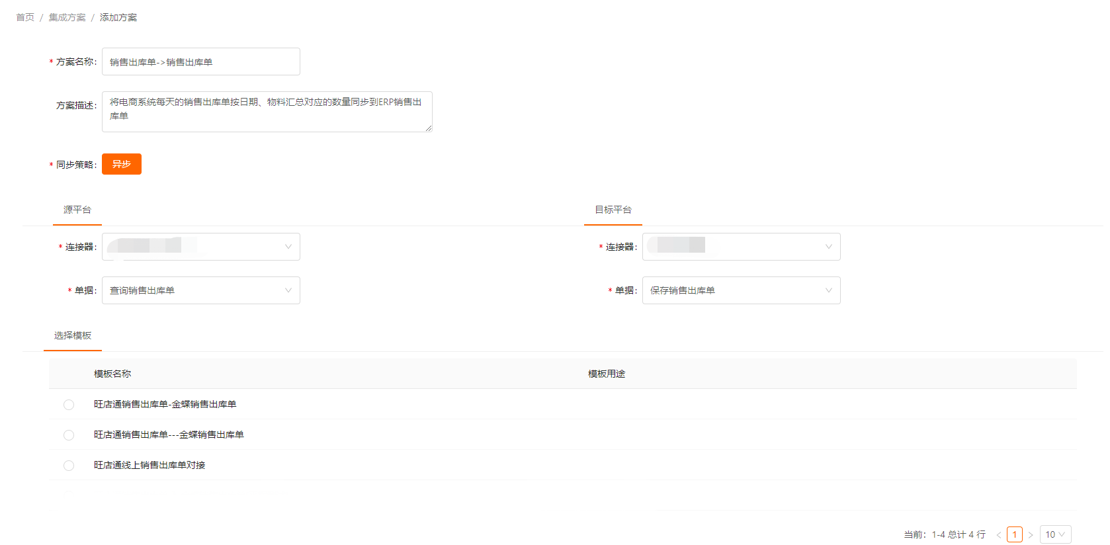
Task: Click the previous page arrow in pagination
Action: (999, 534)
